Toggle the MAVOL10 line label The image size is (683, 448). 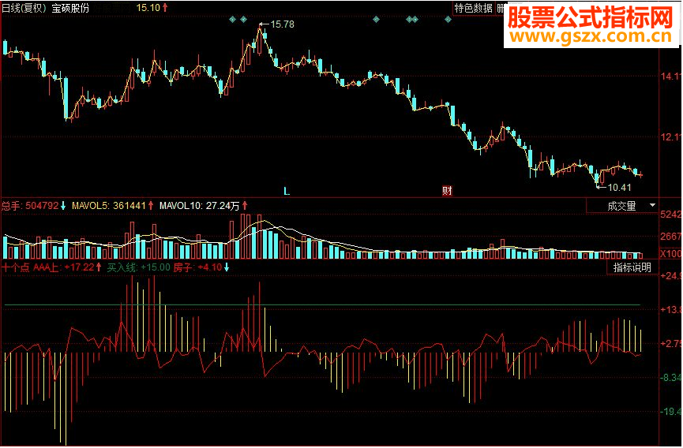click(x=204, y=205)
